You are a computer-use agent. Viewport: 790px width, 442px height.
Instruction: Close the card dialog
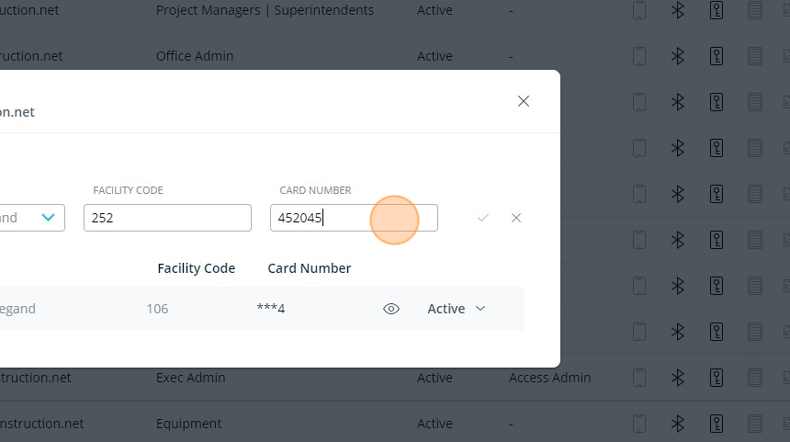click(524, 101)
